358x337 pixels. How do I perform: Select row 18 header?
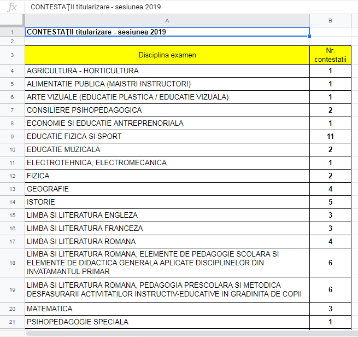coord(12,263)
